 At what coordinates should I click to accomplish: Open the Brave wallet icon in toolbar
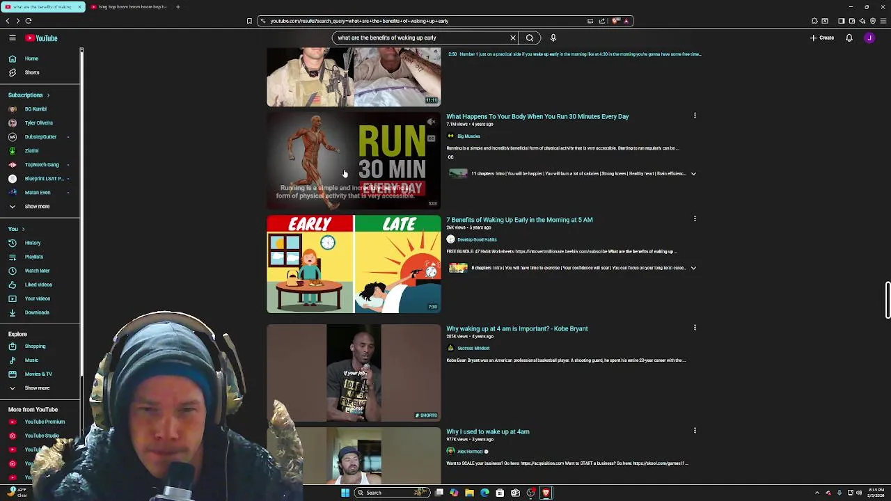(x=851, y=21)
